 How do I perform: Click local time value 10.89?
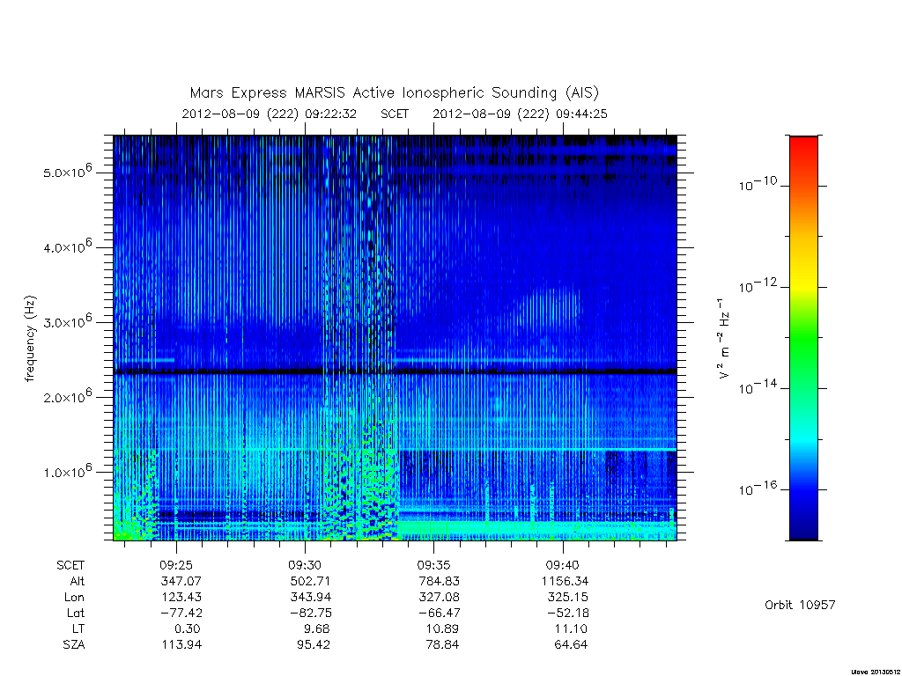[x=442, y=628]
